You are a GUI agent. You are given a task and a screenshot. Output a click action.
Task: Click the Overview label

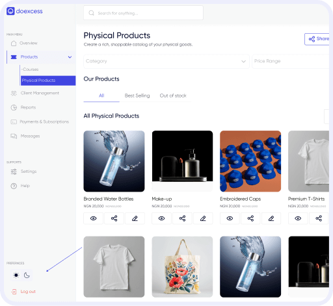point(29,43)
